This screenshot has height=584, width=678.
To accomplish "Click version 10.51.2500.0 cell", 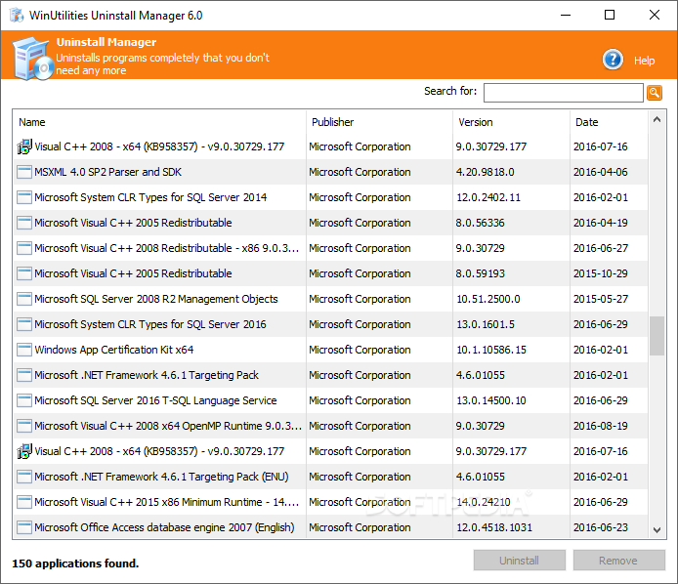I will tap(488, 299).
